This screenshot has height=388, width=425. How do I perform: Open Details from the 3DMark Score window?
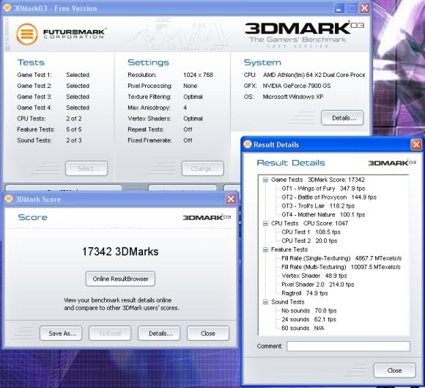tap(159, 333)
